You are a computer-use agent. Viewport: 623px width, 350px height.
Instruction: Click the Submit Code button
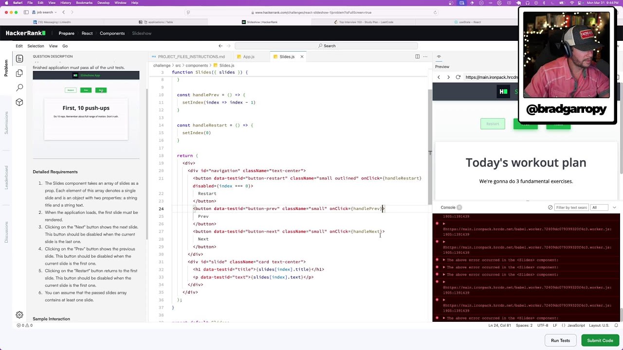click(600, 340)
